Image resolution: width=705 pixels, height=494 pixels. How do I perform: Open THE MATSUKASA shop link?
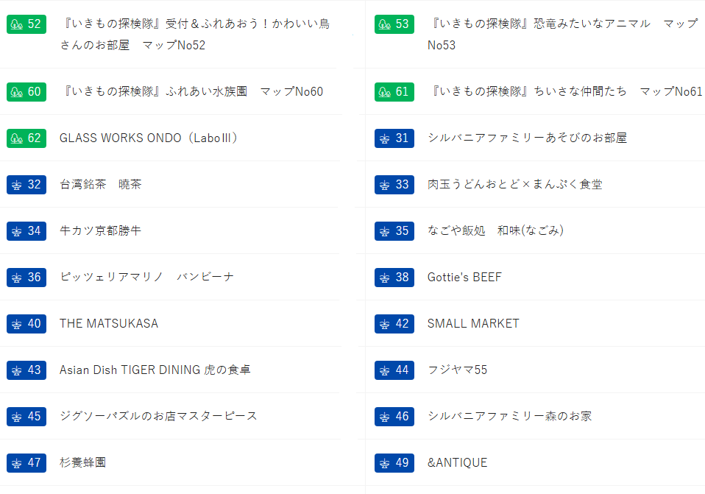[109, 324]
